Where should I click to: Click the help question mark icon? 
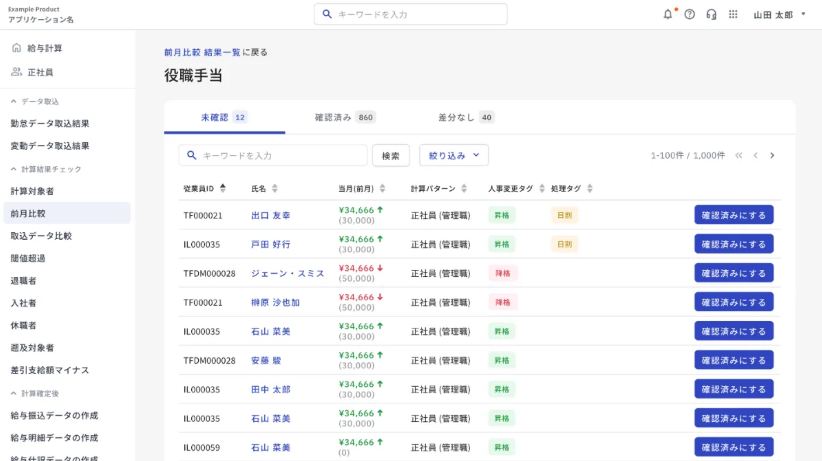coord(689,15)
